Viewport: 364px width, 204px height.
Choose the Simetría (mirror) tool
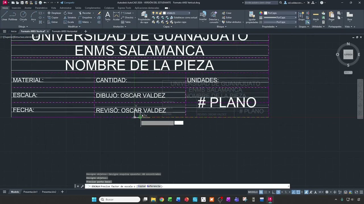click(x=70, y=18)
